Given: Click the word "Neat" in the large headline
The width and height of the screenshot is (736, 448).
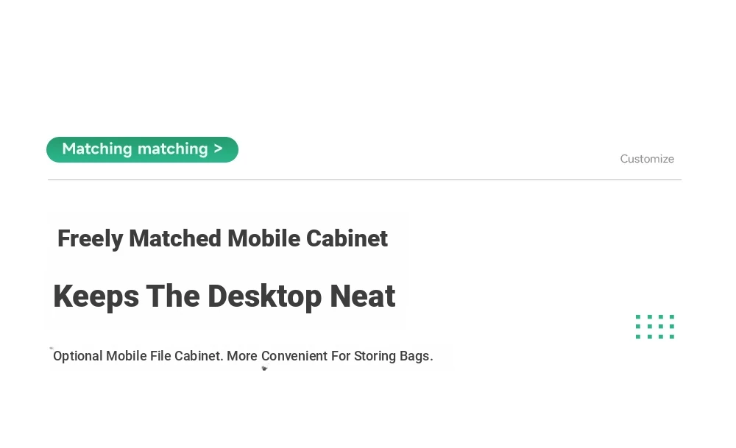Looking at the screenshot, I should (x=363, y=296).
